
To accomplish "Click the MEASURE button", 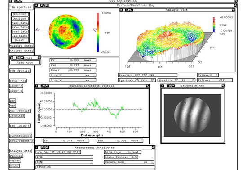I will [x=20, y=14].
